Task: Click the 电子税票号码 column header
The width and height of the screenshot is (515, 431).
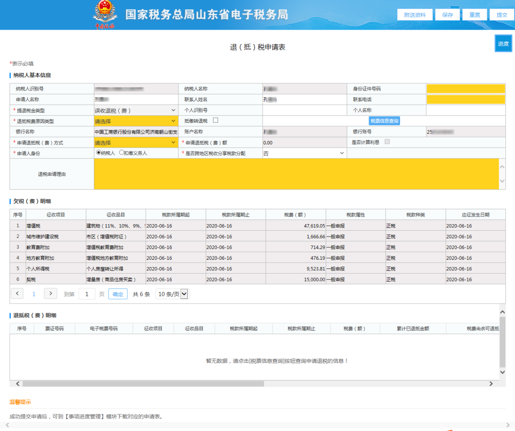Action: [x=104, y=328]
